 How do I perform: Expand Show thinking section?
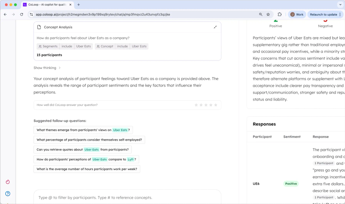tap(47, 68)
